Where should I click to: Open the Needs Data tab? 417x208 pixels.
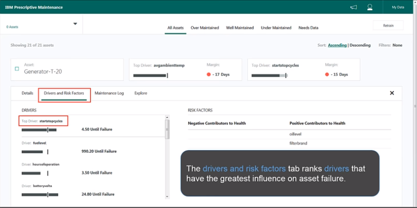pyautogui.click(x=308, y=28)
